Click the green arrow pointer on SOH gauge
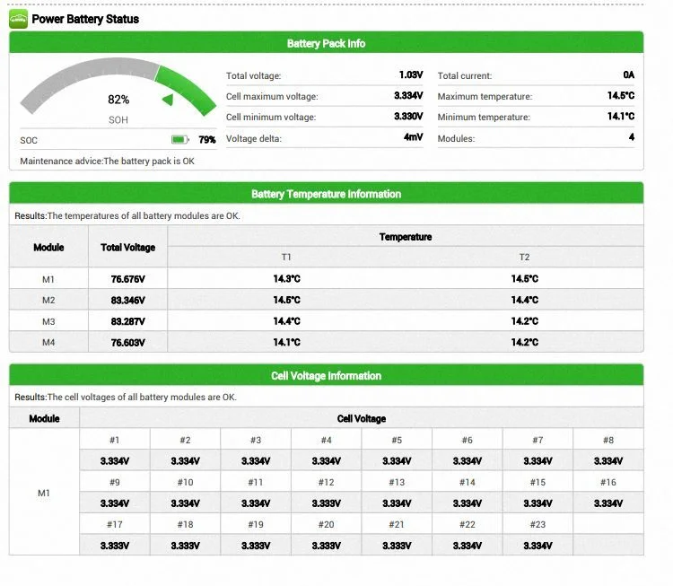 click(x=168, y=100)
